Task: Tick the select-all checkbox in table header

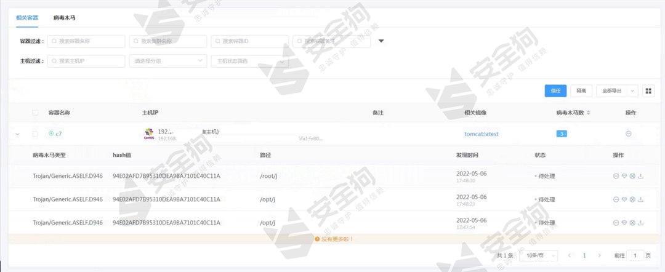Action: (35, 113)
